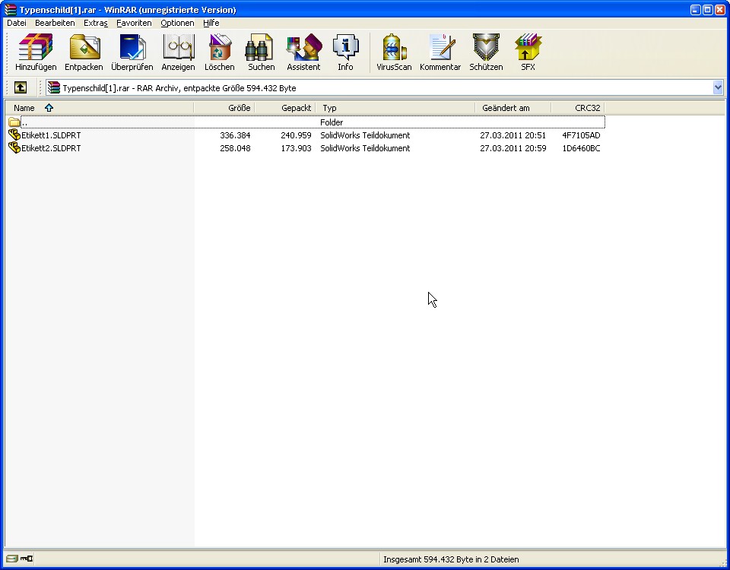The image size is (730, 570).
Task: Select the Etikett1.SLDPRT file icon
Action: point(14,135)
